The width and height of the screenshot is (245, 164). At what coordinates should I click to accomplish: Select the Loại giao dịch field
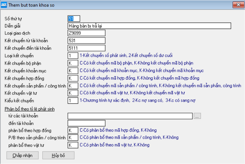[86, 33]
